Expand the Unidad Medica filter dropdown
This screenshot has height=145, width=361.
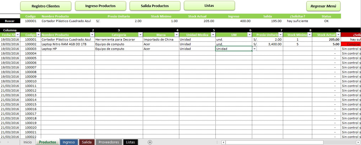213,35
